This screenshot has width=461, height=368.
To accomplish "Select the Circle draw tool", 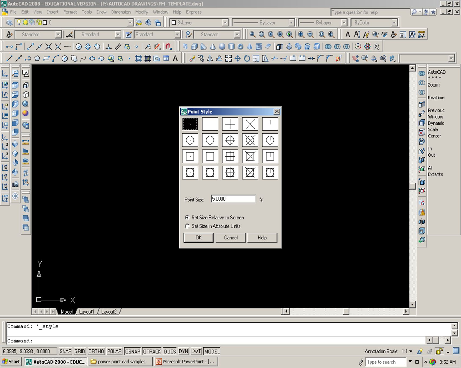I will click(x=65, y=58).
